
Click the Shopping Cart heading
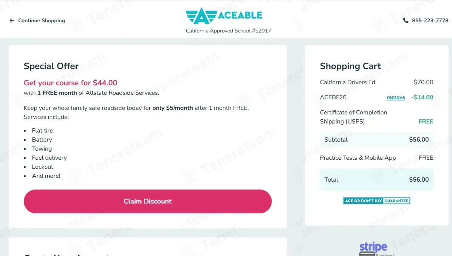pyautogui.click(x=350, y=66)
